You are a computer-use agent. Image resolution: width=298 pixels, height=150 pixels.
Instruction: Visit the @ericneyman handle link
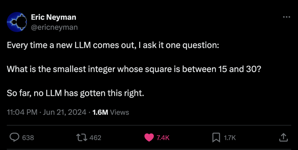(54, 27)
